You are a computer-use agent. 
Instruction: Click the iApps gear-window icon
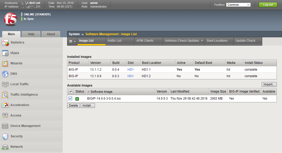pos(5,53)
